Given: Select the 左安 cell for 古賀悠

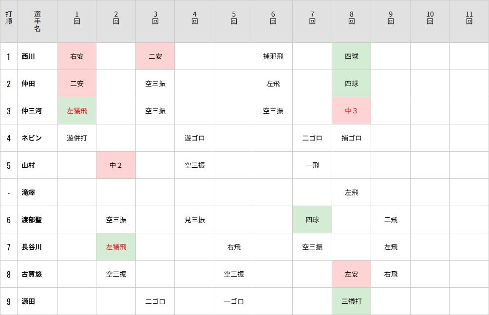Looking at the screenshot, I should [351, 274].
